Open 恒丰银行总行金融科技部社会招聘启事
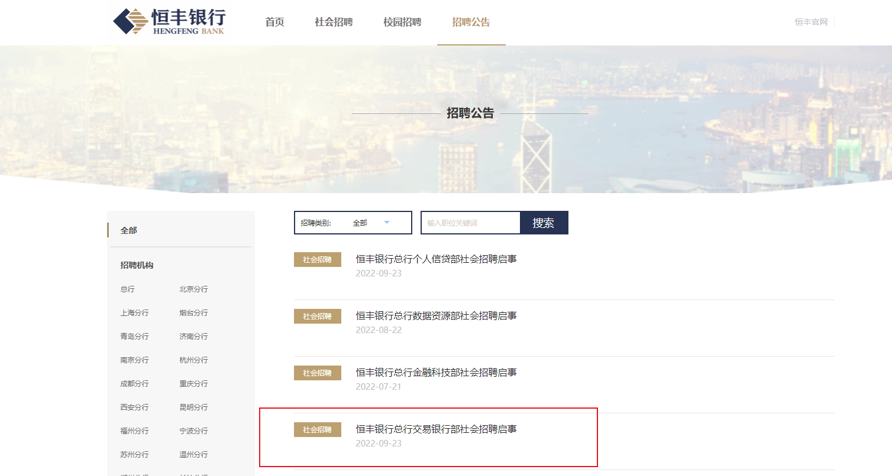The height and width of the screenshot is (476, 892). pos(436,373)
